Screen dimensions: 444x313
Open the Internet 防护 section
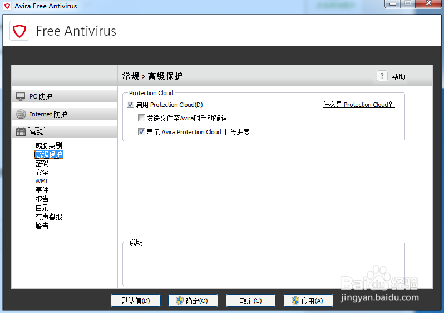click(x=65, y=114)
